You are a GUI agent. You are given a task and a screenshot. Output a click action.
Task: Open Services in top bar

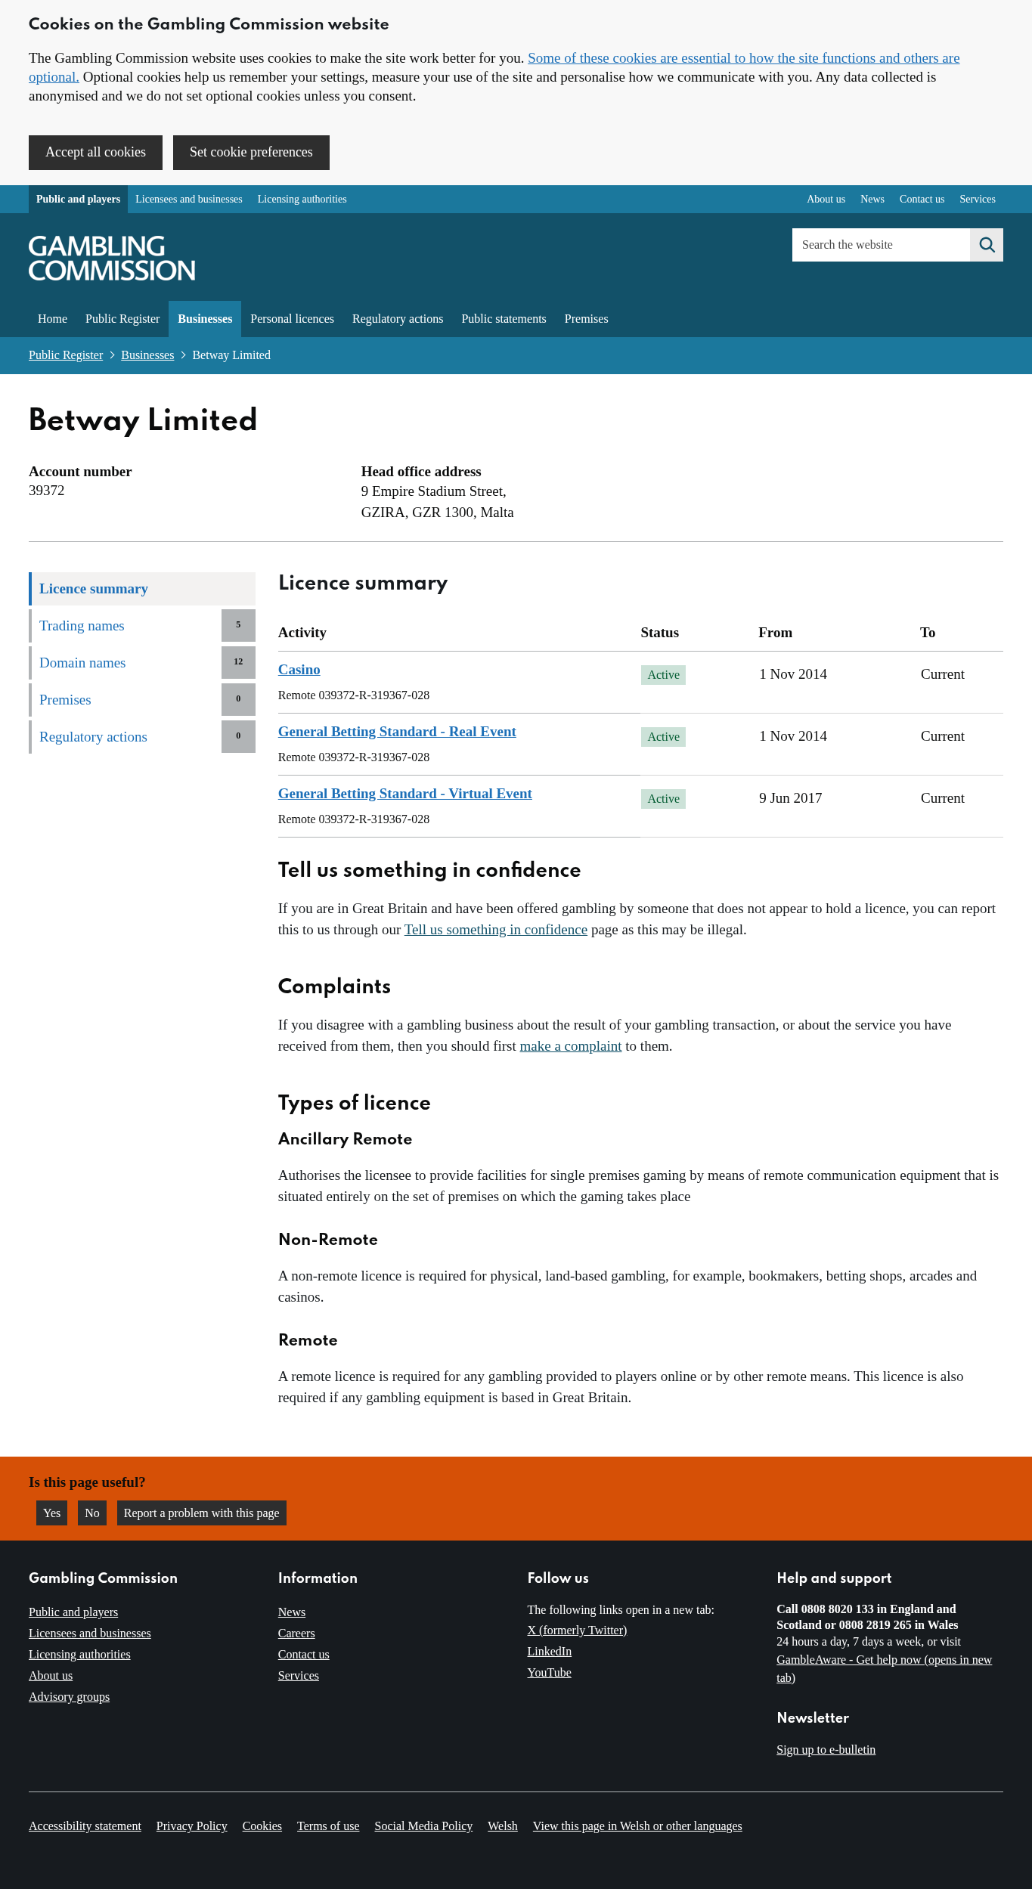point(978,200)
